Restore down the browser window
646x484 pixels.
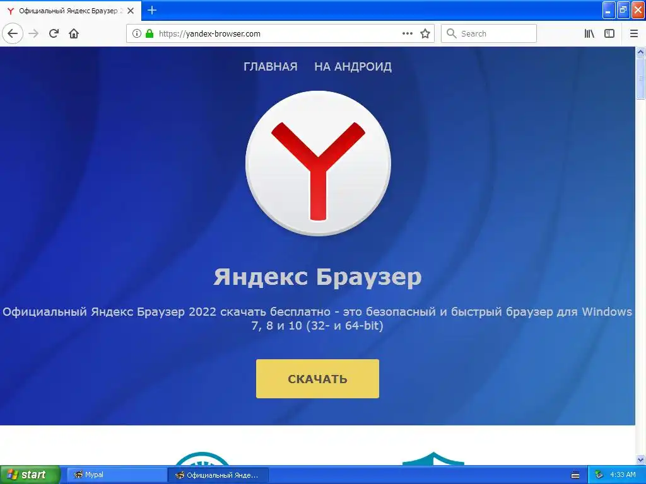(623, 10)
